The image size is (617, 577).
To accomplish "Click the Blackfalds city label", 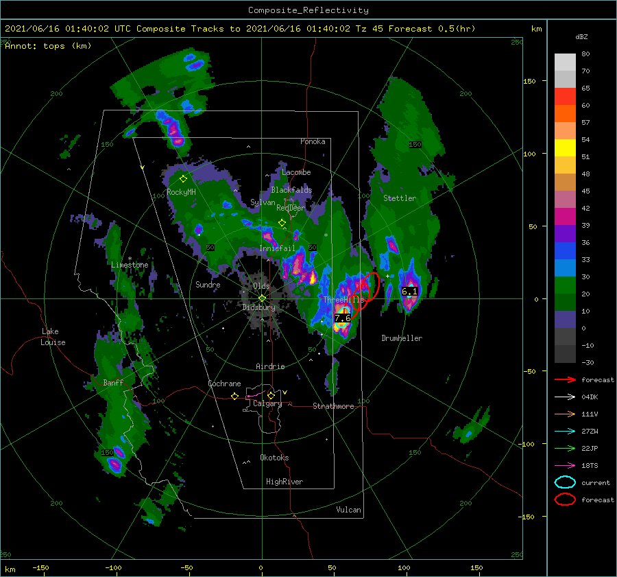I will tap(291, 190).
